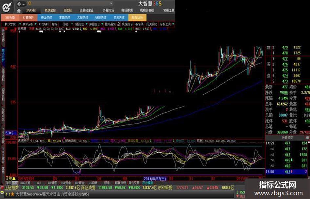Viewport: 310px width, 199px height.
Task: Switch to the 大势关注 tab
Action: [83, 18]
